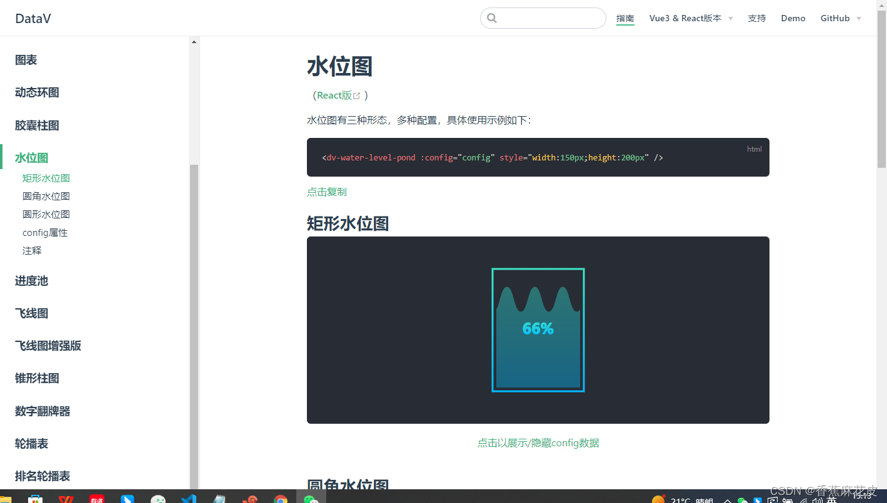Open 进度池 in the sidebar
887x503 pixels.
pyautogui.click(x=32, y=281)
